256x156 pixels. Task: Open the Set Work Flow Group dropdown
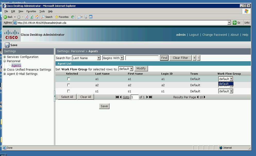pyautogui.click(x=131, y=69)
